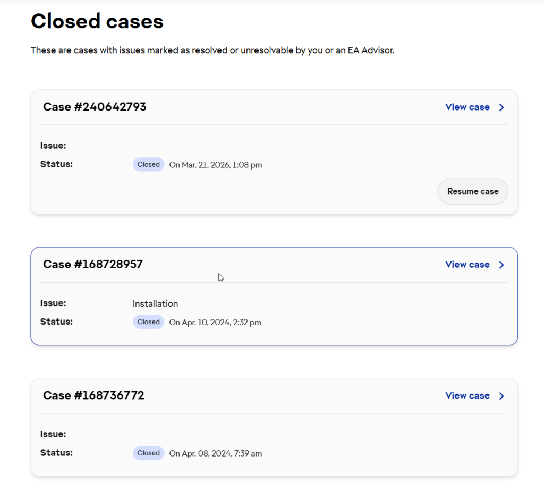Click chevron arrow for case #168728957

501,265
